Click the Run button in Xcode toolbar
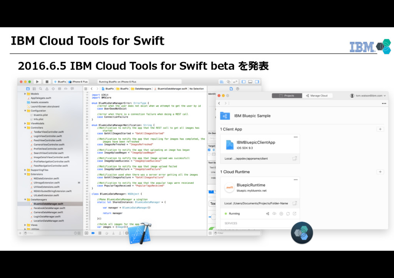This screenshot has height=278, width=394. [x=37, y=82]
